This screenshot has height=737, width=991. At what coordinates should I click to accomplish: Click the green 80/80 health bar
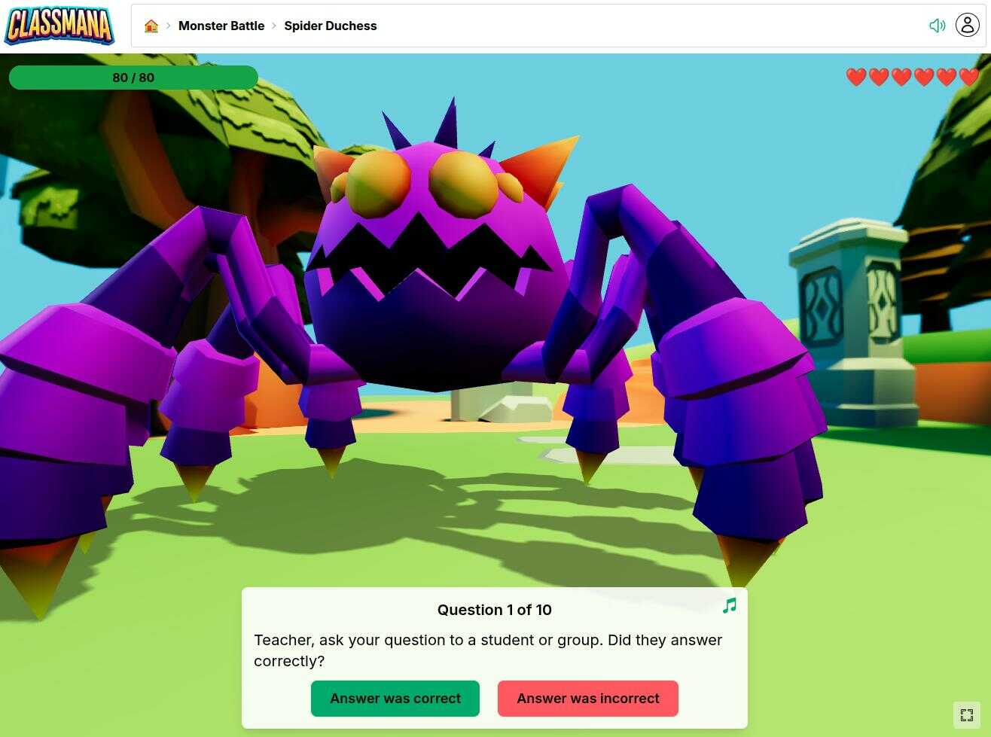pyautogui.click(x=133, y=77)
